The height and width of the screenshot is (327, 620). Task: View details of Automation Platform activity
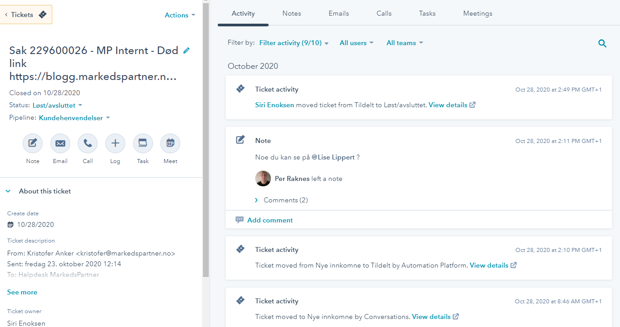click(x=493, y=265)
